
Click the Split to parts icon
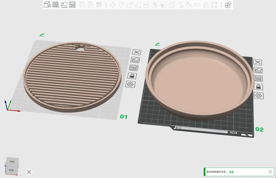click(x=91, y=5)
